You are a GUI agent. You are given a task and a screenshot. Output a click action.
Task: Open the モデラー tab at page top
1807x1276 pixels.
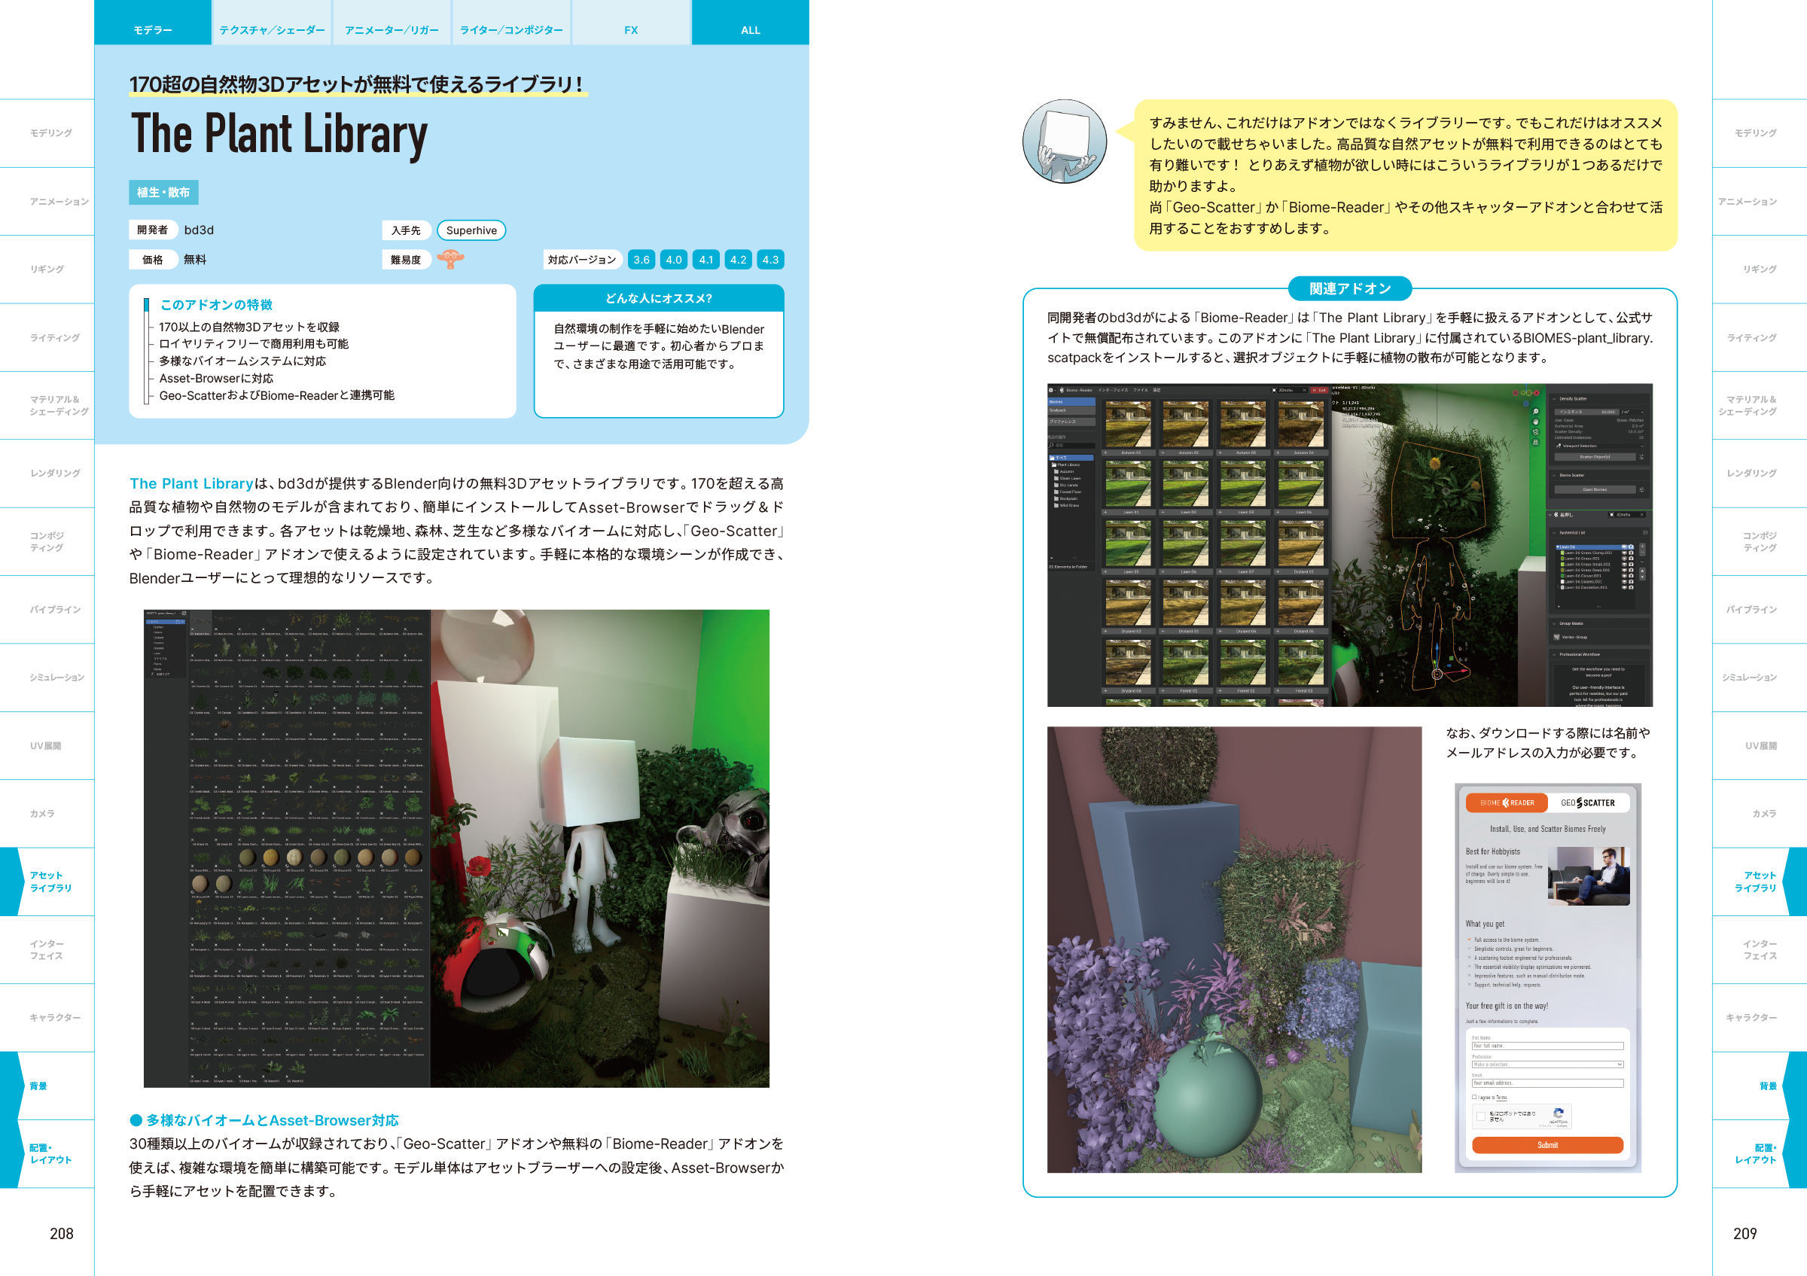[x=153, y=23]
